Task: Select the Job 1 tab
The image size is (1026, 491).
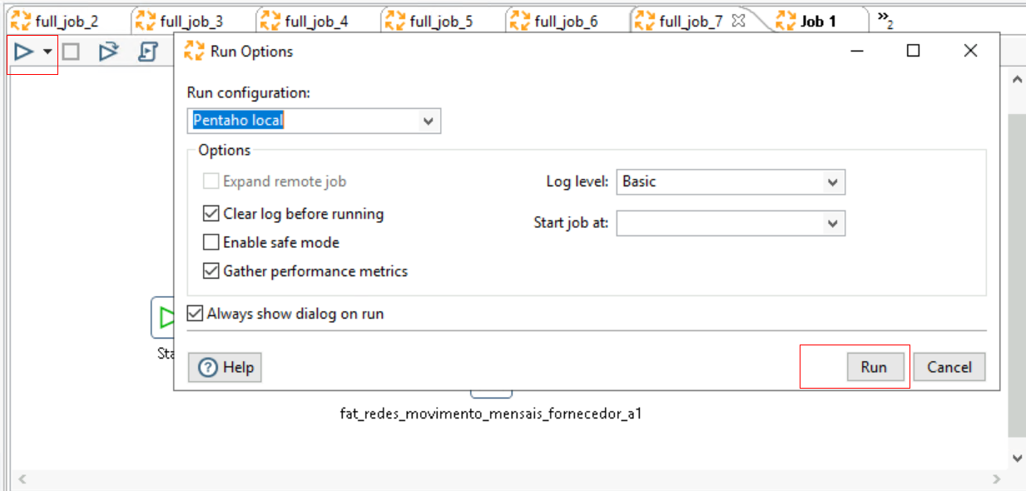Action: pos(818,21)
